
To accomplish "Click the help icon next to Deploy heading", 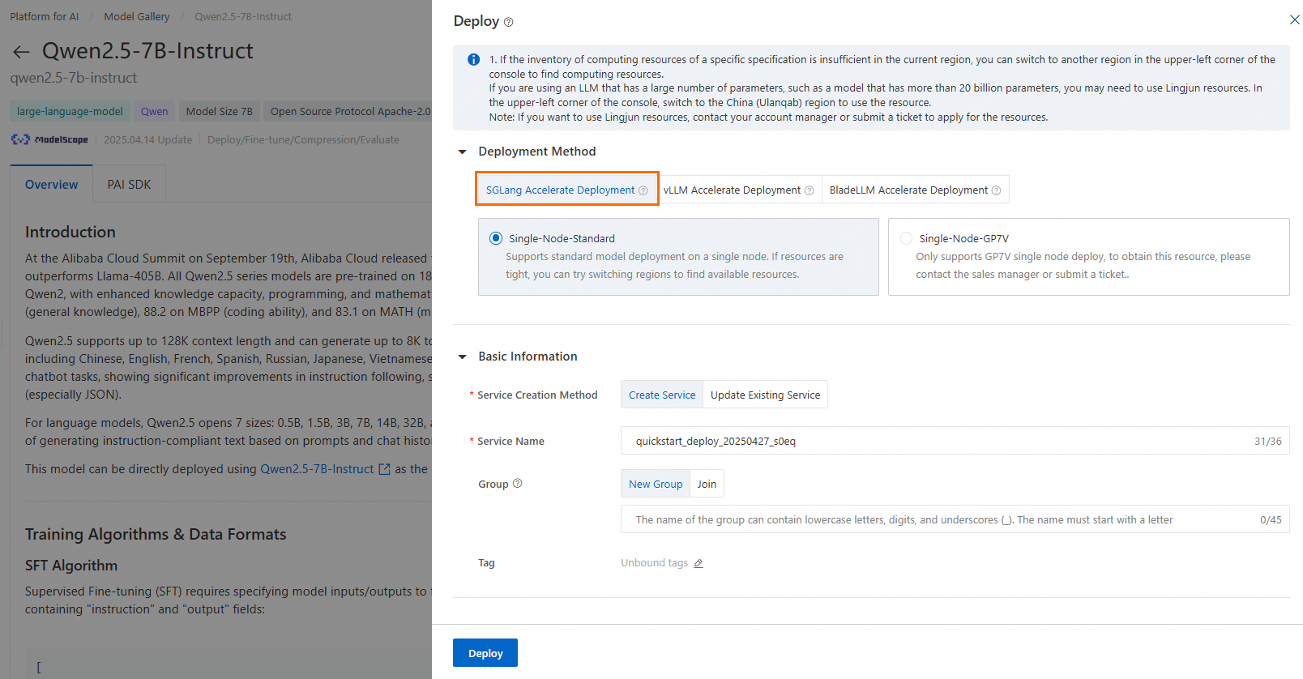I will 508,22.
